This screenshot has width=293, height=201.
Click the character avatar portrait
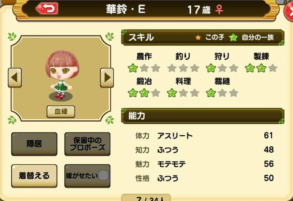tap(62, 75)
